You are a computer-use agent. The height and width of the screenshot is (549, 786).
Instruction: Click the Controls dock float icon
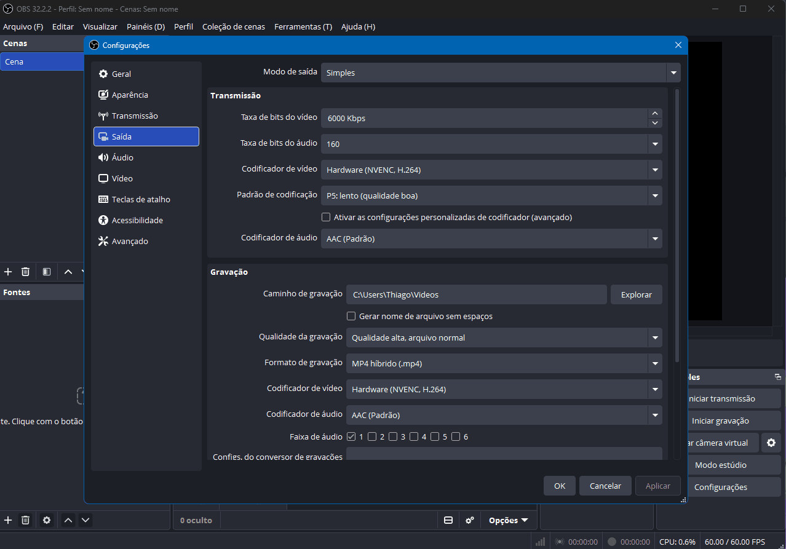pyautogui.click(x=778, y=377)
